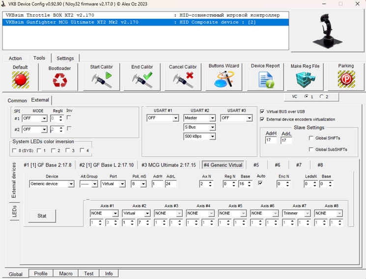Increase the Reg N Base stepper
This screenshot has height=279, width=366.
pos(249,182)
